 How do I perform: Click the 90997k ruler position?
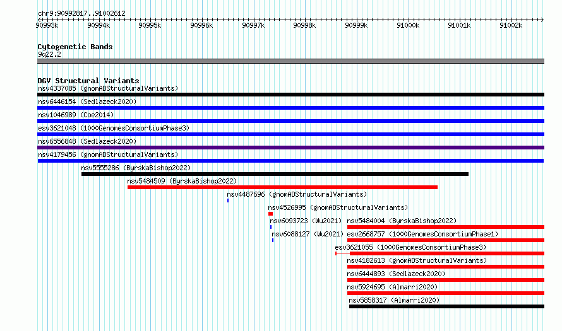pyautogui.click(x=253, y=25)
